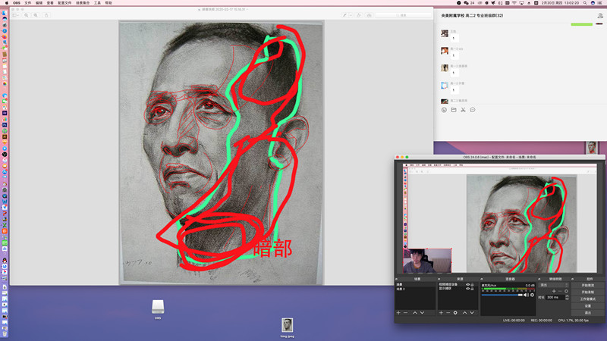607x341 pixels.
Task: Mute the mic audio speaker icon
Action: click(526, 295)
